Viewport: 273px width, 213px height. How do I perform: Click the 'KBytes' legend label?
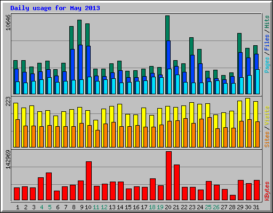pyautogui.click(x=267, y=191)
